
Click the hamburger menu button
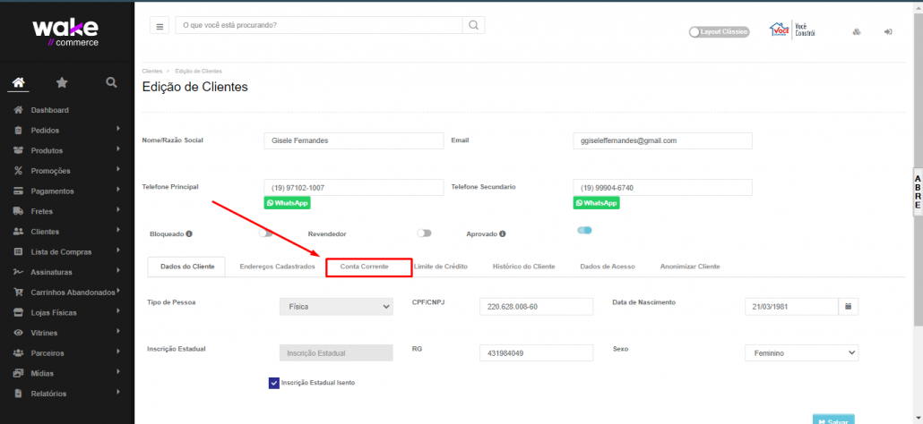pyautogui.click(x=160, y=26)
